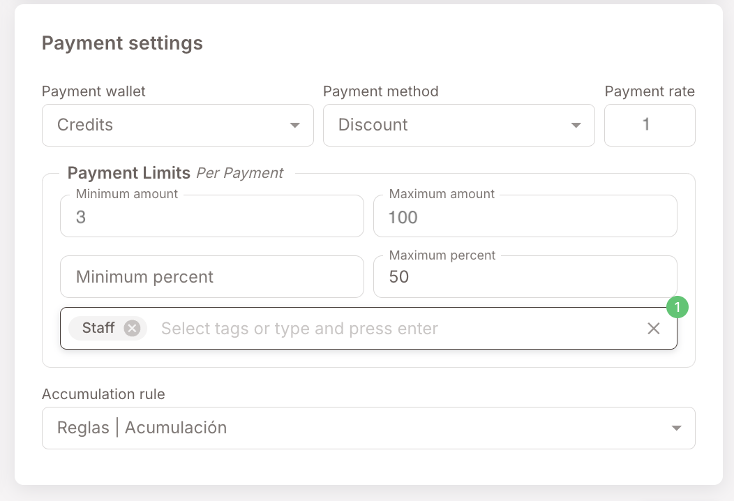734x501 pixels.
Task: Click the Accumulation rule label
Action: [103, 394]
